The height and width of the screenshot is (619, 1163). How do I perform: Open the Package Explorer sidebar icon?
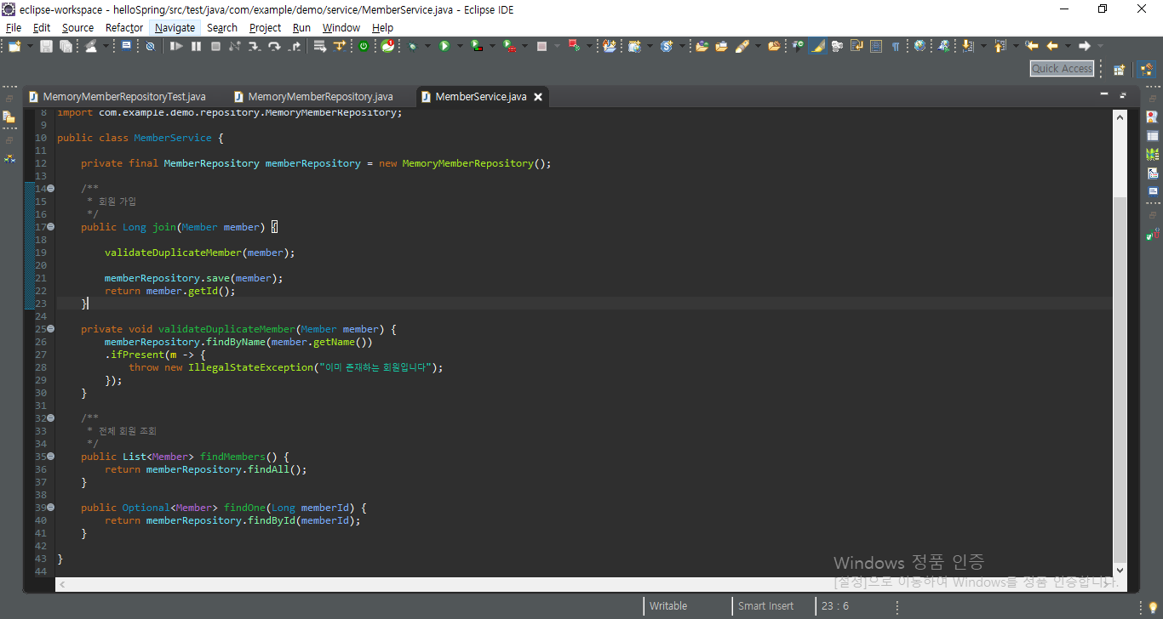(9, 116)
